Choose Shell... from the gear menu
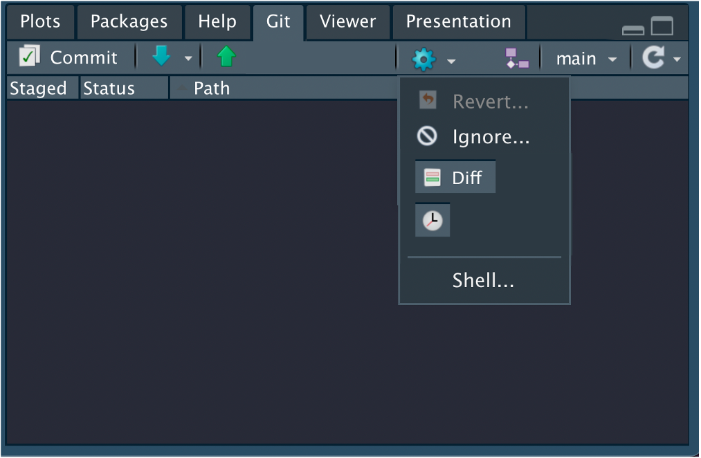 coord(482,280)
